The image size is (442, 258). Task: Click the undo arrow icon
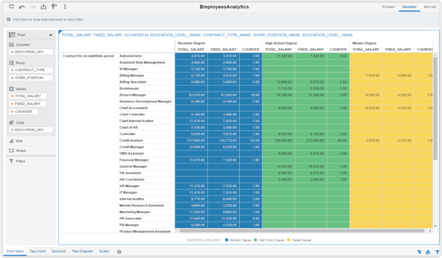(22, 7)
